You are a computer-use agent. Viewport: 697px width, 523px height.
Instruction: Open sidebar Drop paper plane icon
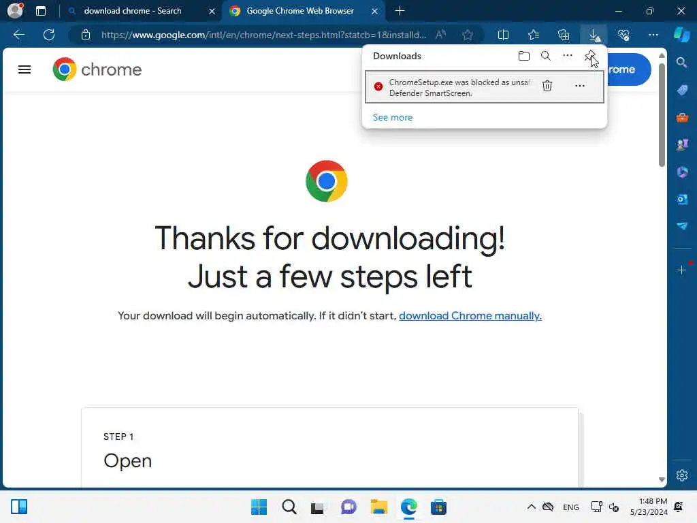682,226
